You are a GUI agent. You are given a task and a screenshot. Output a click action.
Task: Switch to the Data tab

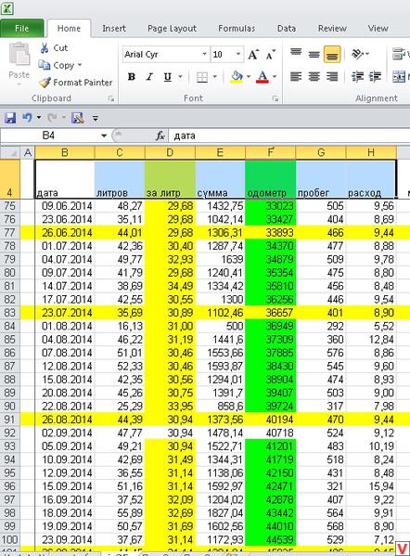pyautogui.click(x=287, y=29)
